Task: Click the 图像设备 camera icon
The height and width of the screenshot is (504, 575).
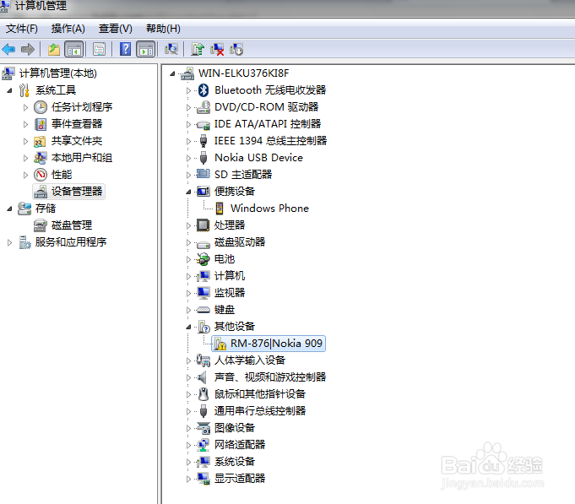Action: pyautogui.click(x=203, y=428)
